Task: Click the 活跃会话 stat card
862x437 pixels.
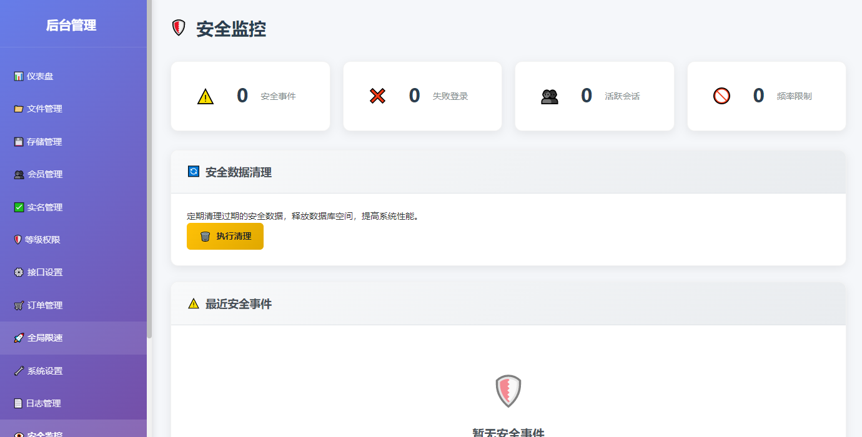Action: point(594,96)
